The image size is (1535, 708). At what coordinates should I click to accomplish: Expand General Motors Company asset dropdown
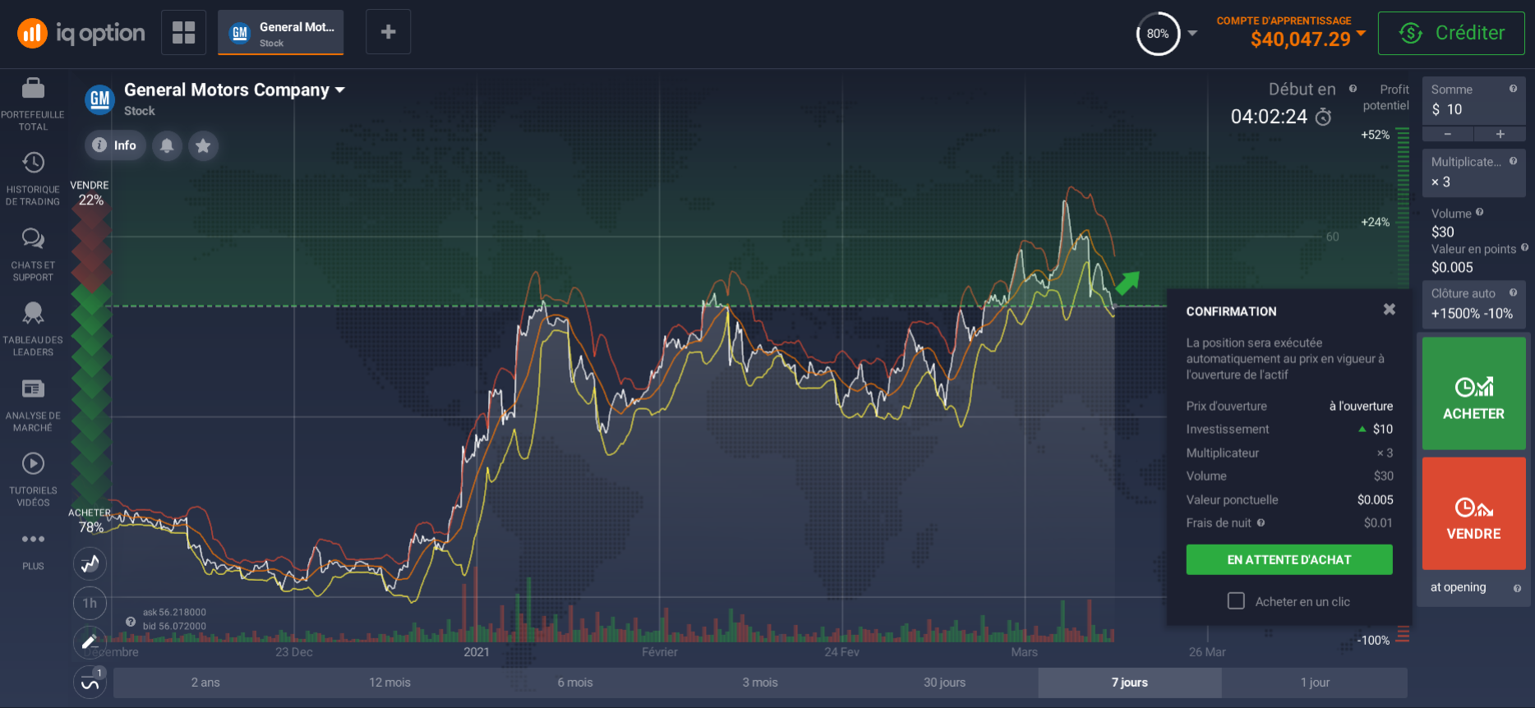click(340, 90)
